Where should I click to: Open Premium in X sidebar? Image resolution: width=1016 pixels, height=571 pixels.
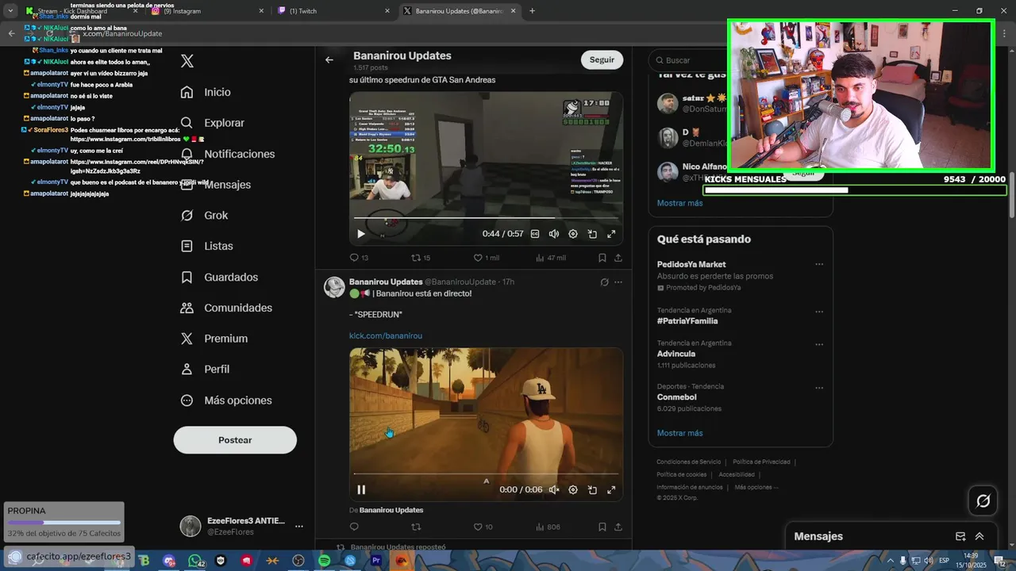214,339
